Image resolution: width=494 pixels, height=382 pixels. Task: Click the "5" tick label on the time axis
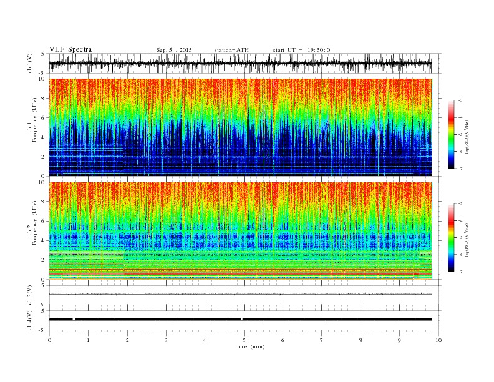pos(244,340)
